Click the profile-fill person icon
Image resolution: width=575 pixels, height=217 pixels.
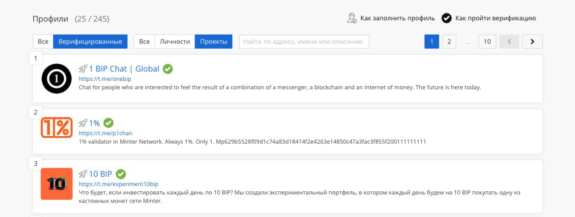click(352, 18)
